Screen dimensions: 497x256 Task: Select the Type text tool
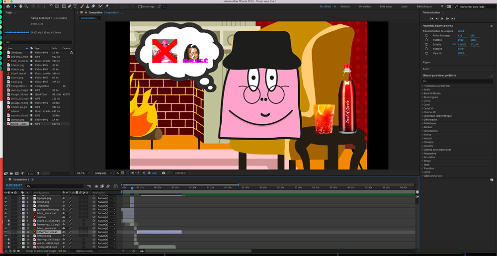(x=75, y=6)
